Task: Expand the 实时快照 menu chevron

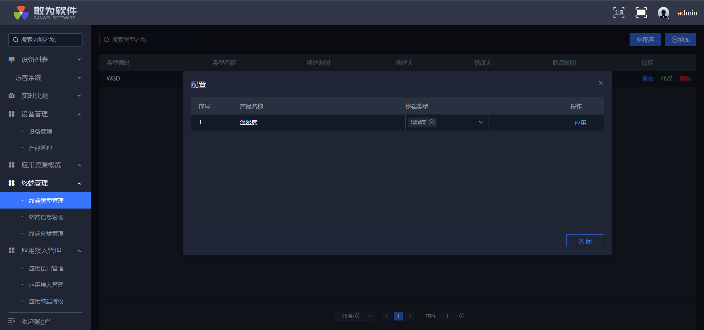Action: [x=79, y=96]
